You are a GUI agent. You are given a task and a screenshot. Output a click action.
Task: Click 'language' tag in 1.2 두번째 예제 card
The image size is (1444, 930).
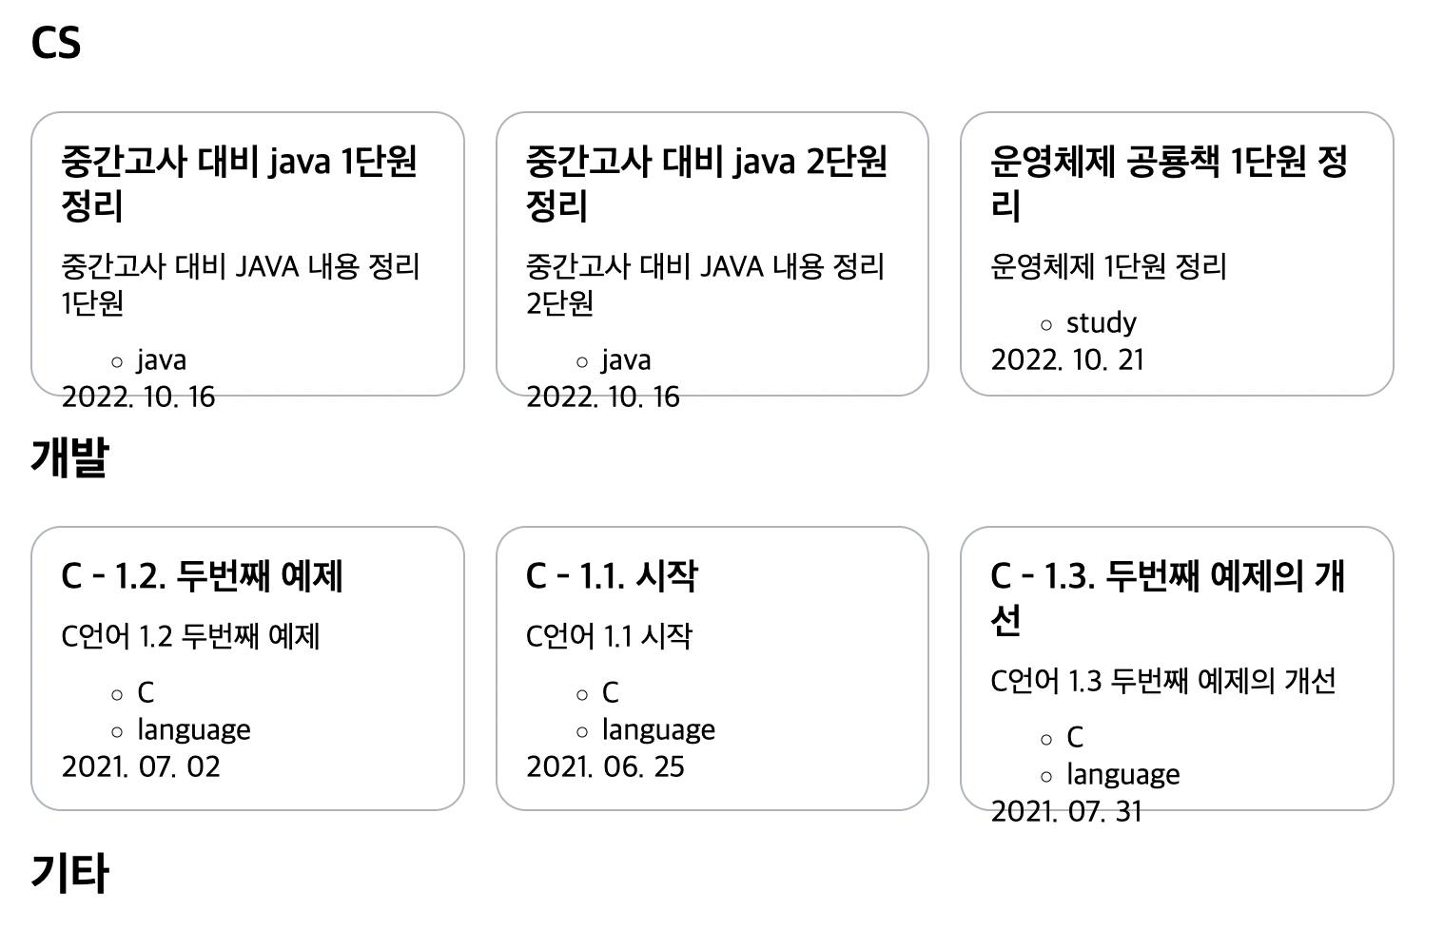pos(194,730)
